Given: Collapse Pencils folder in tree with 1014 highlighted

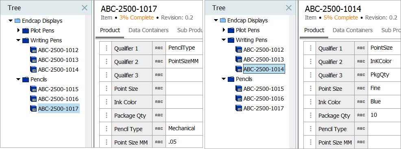Looking at the screenshot, I should tap(224, 79).
